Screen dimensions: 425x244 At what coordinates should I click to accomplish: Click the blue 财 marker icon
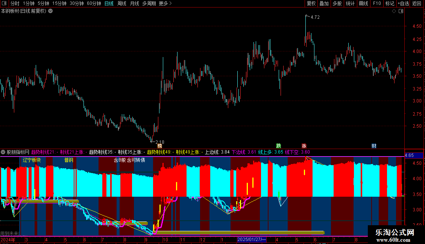click(x=374, y=146)
